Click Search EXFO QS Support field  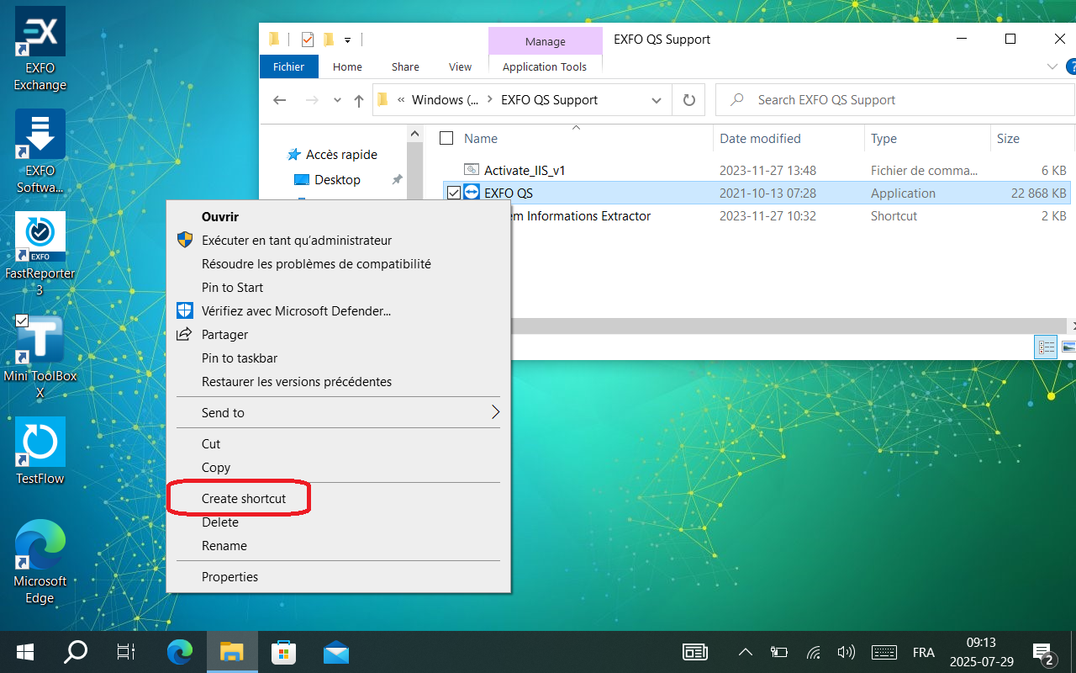point(895,100)
